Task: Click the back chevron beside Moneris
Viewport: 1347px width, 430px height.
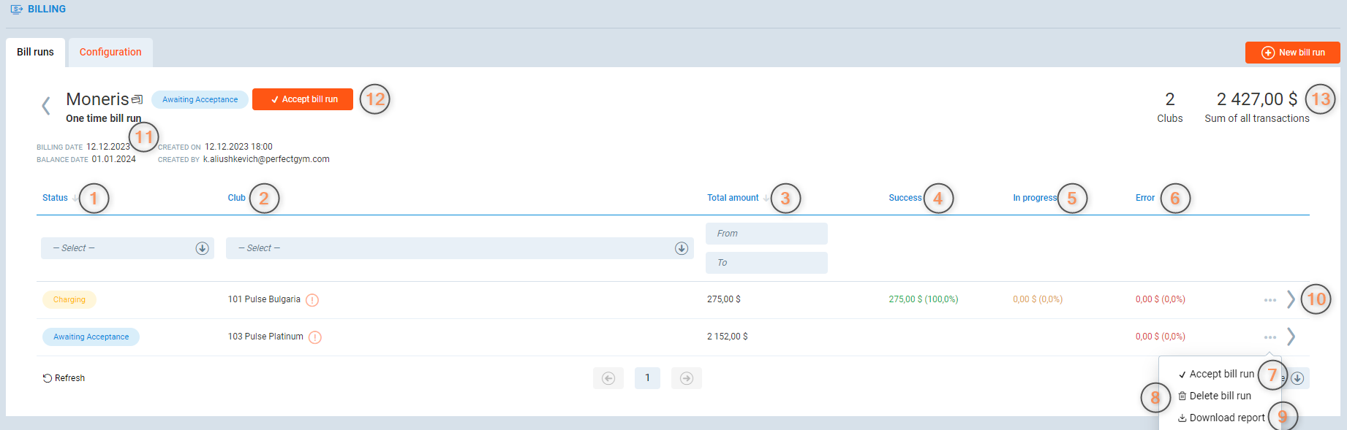Action: pos(45,106)
